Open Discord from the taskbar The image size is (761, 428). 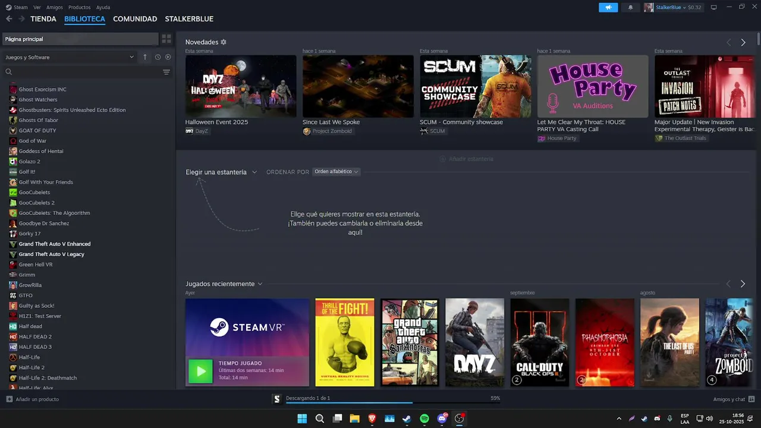tap(442, 418)
